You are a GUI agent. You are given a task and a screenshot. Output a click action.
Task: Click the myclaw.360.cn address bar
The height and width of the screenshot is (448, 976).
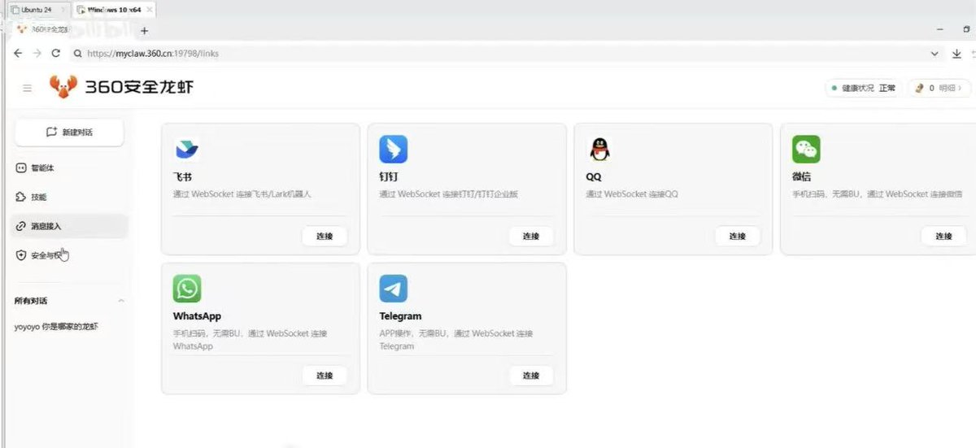pyautogui.click(x=496, y=54)
